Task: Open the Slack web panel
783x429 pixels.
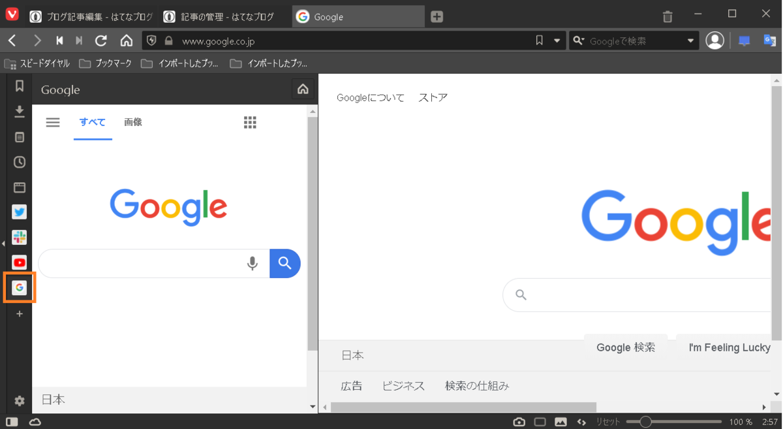Action: 20,238
